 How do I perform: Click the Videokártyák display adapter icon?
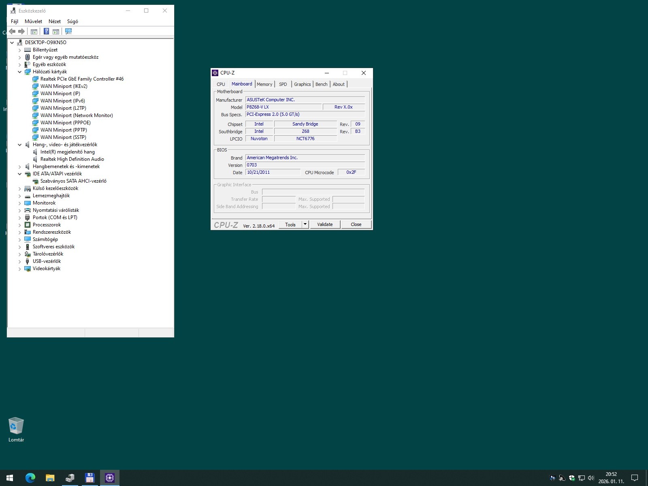28,269
